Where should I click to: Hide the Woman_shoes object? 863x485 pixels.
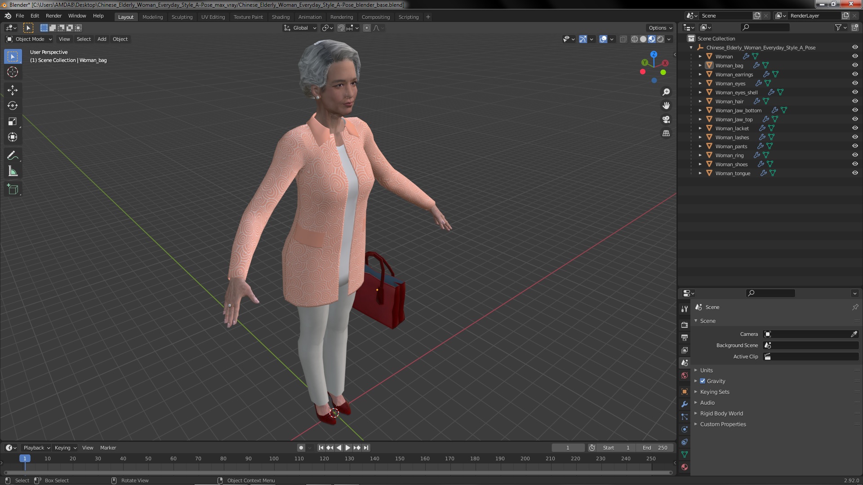(855, 164)
